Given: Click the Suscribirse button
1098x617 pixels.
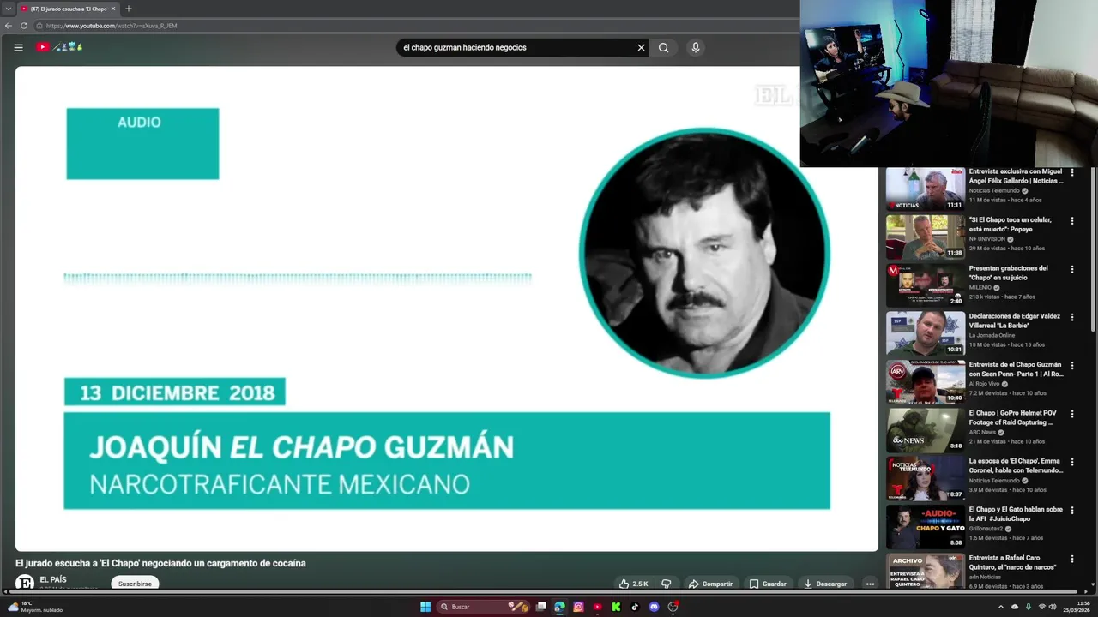Looking at the screenshot, I should tap(135, 584).
